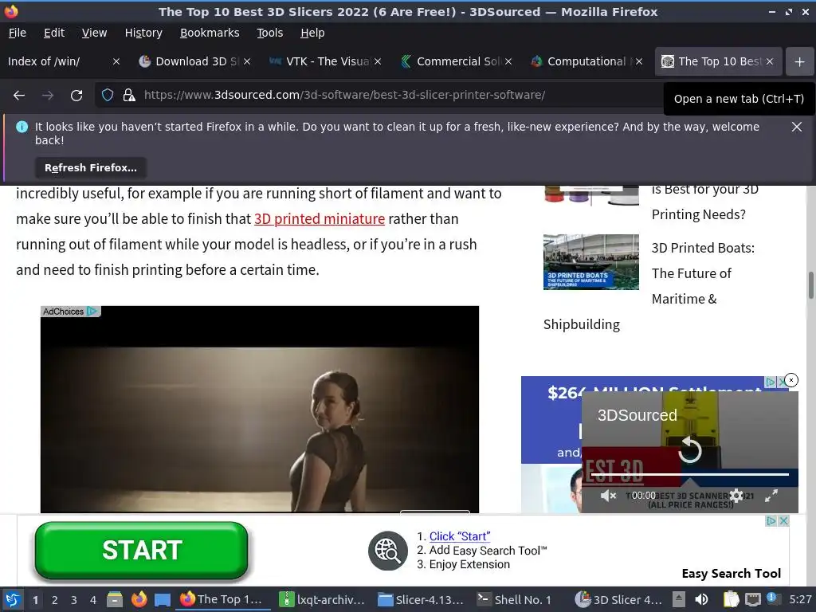Image resolution: width=816 pixels, height=612 pixels.
Task: Follow the 3D printed miniature link
Action: (319, 219)
